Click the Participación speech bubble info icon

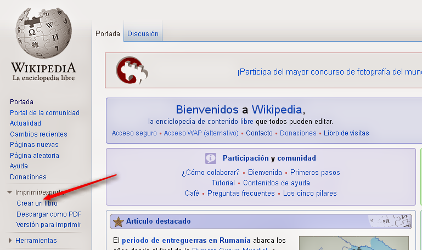(x=211, y=158)
